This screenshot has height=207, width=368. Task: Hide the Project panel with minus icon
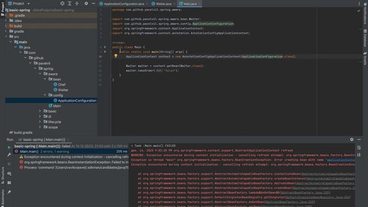click(x=93, y=3)
